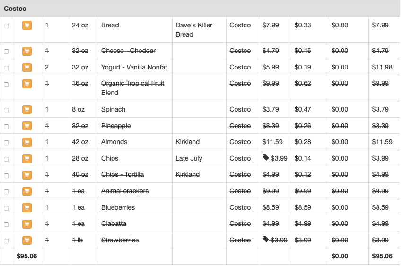Click the sale tag icon in the Strawberries row
The width and height of the screenshot is (403, 266).
(x=266, y=240)
